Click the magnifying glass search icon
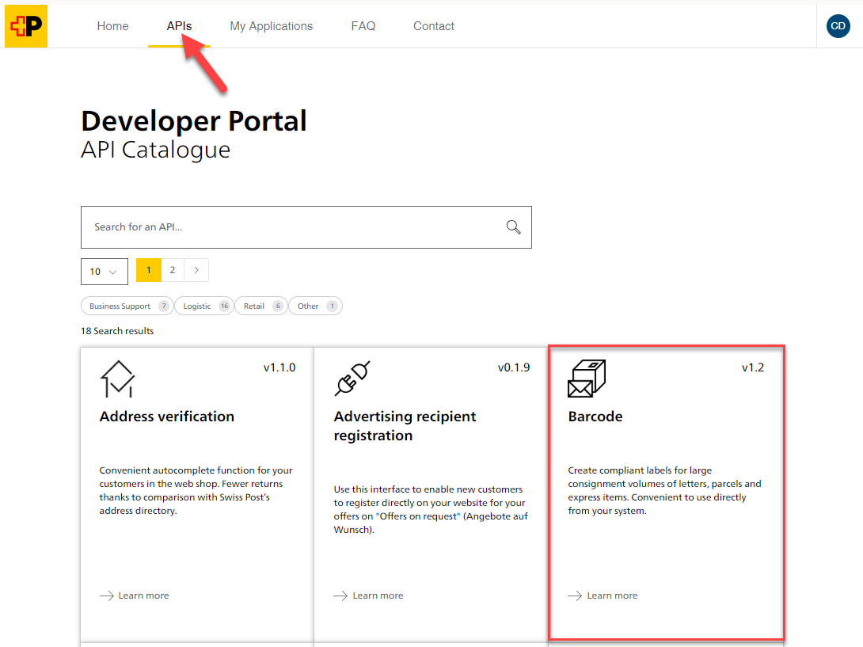This screenshot has width=863, height=647. tap(513, 226)
